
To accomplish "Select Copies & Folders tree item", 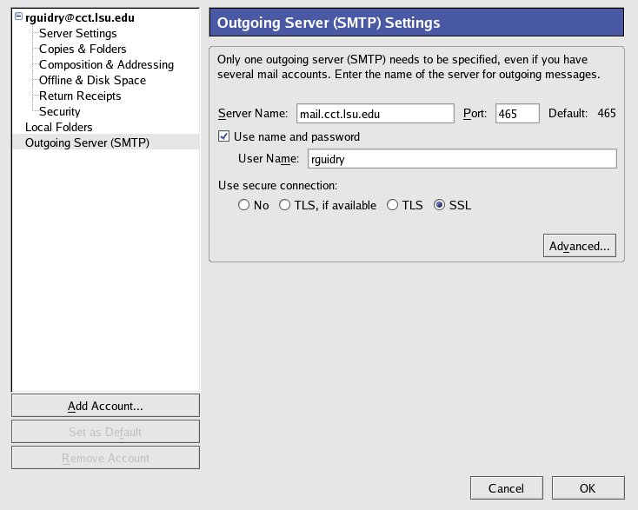I will [83, 49].
